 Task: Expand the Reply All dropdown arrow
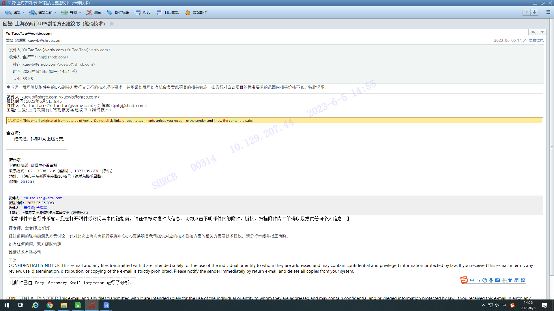point(55,12)
